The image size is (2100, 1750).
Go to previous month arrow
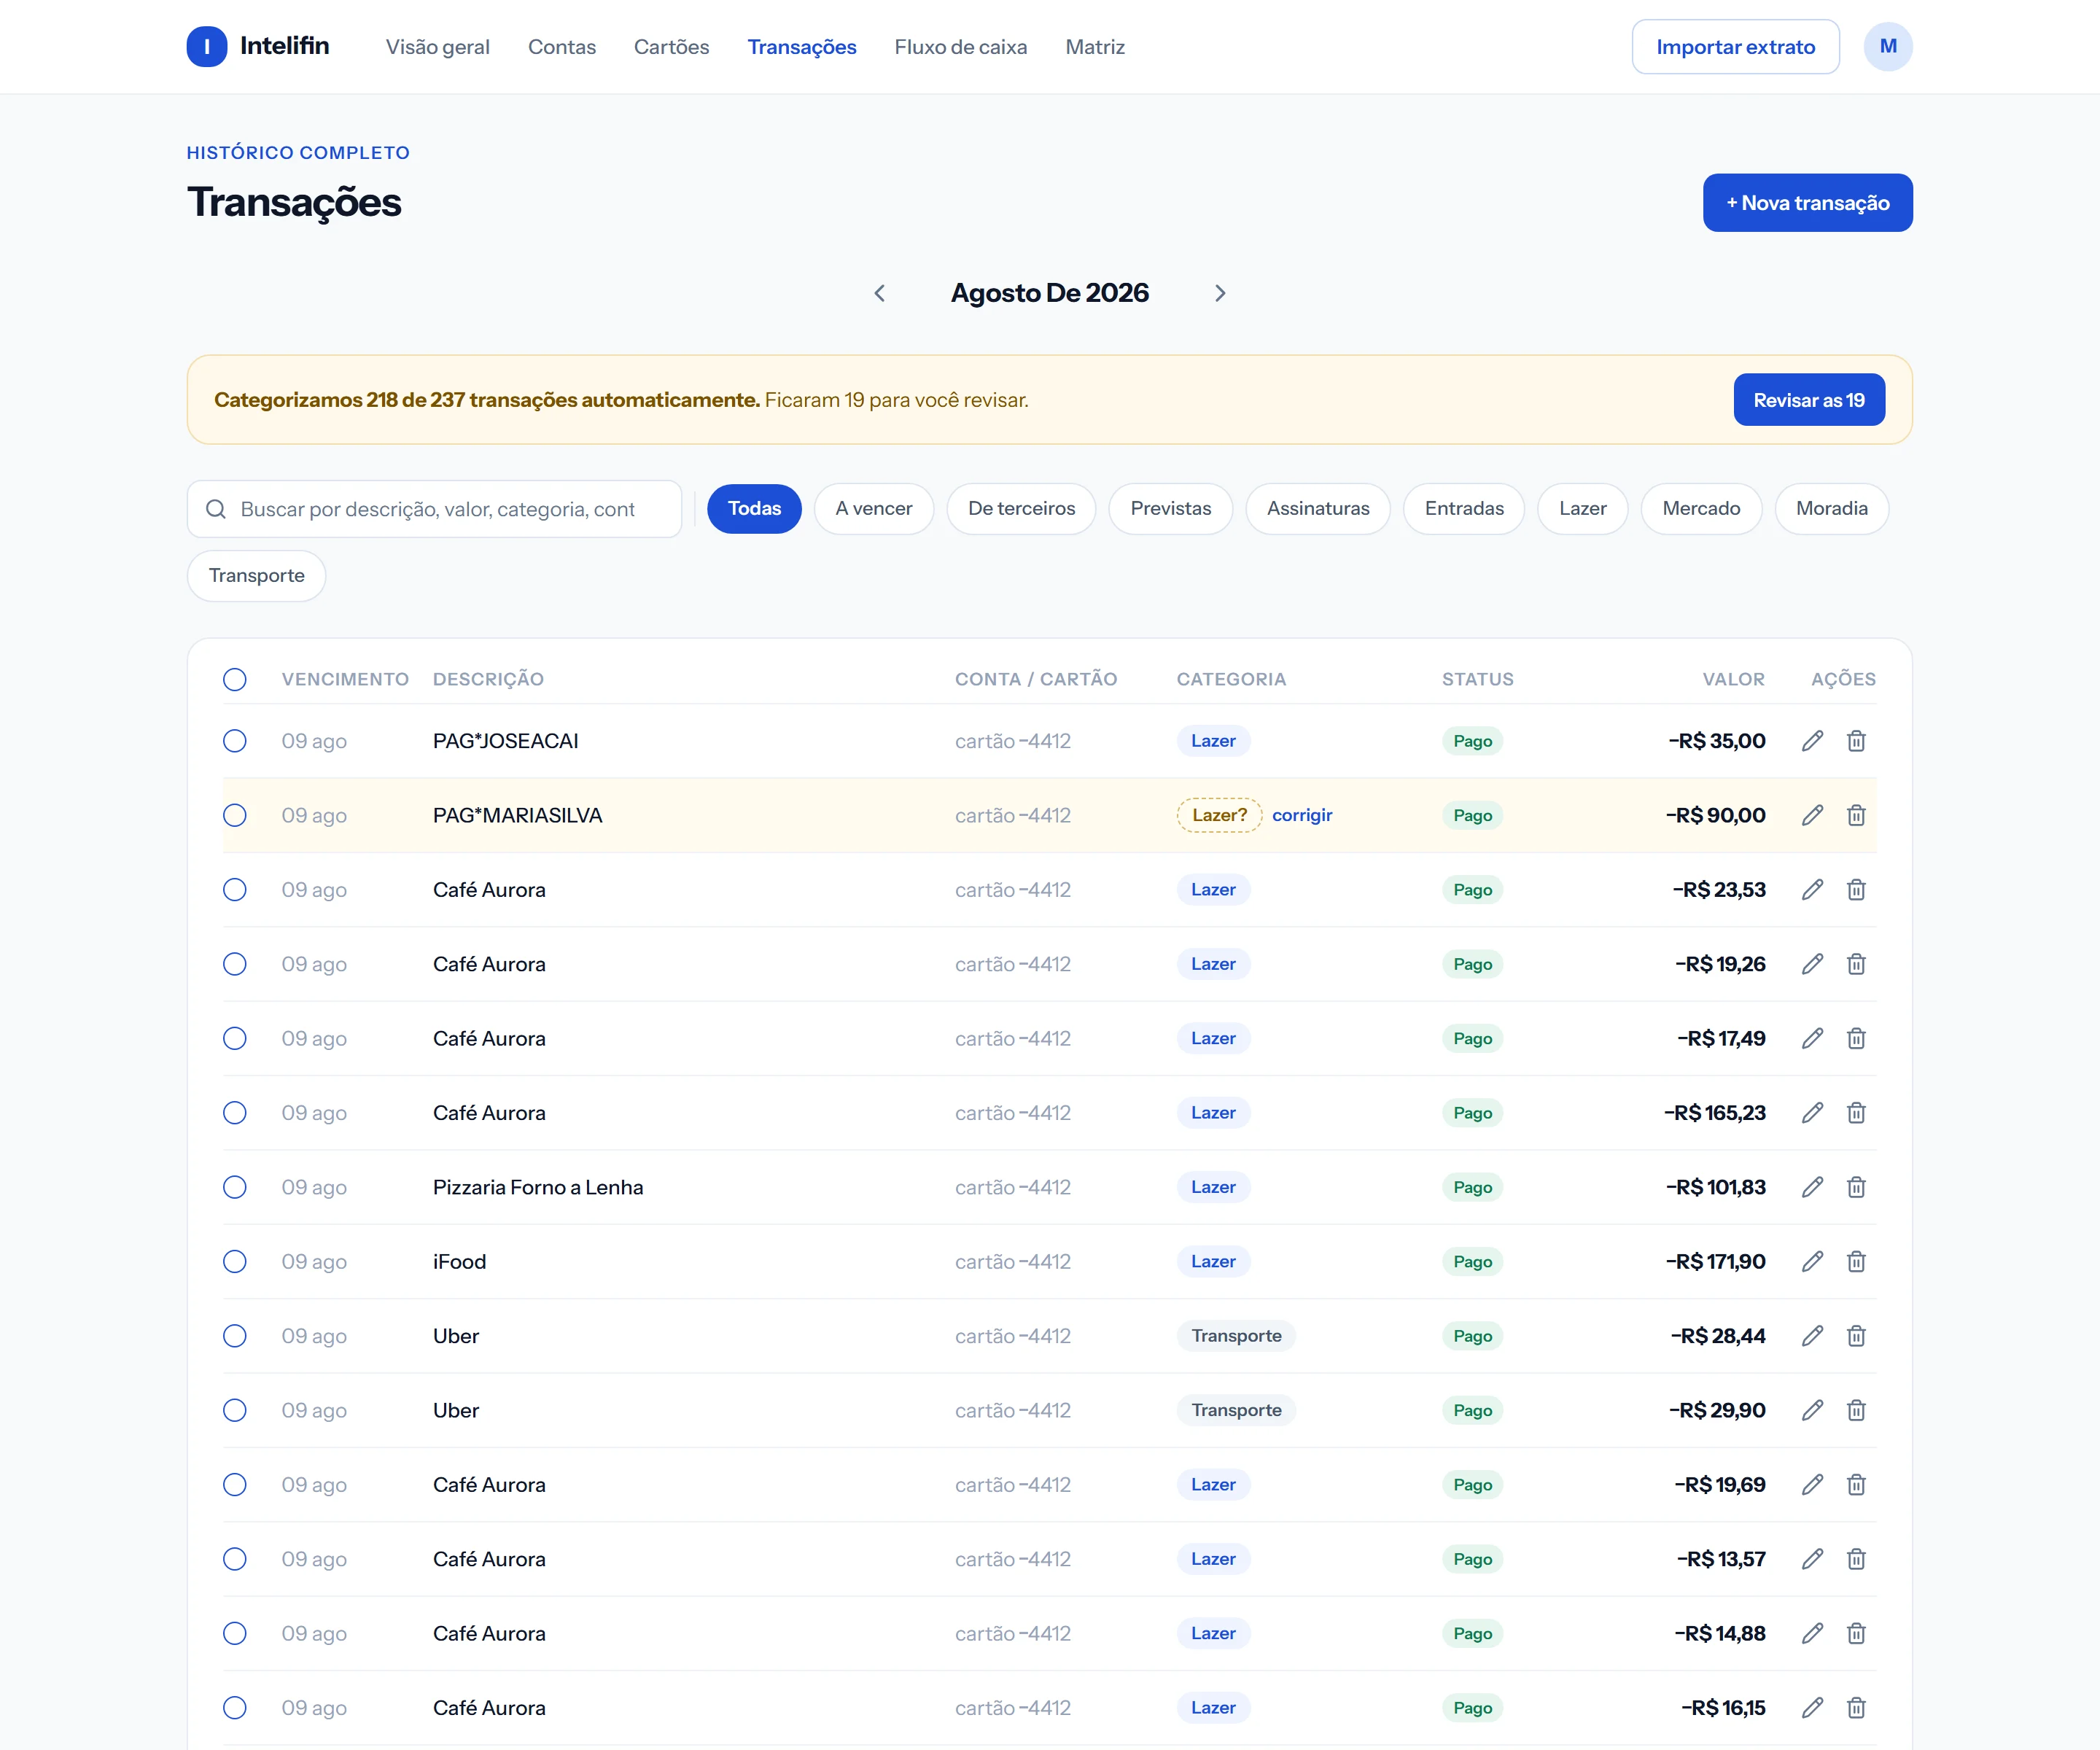880,293
